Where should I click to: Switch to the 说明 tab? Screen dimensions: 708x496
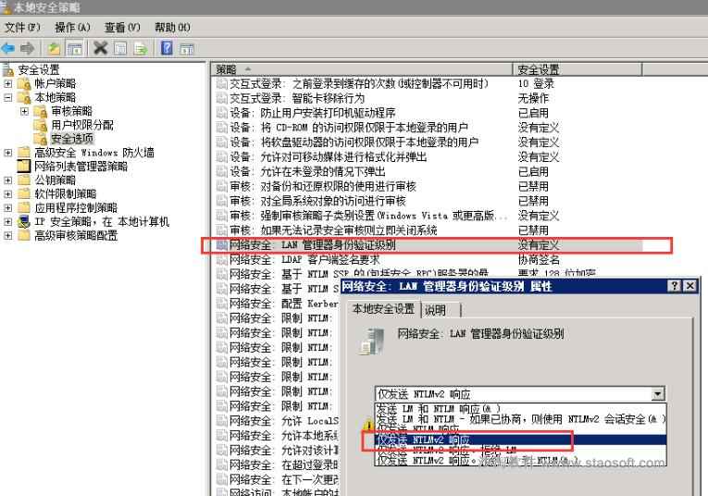click(435, 310)
